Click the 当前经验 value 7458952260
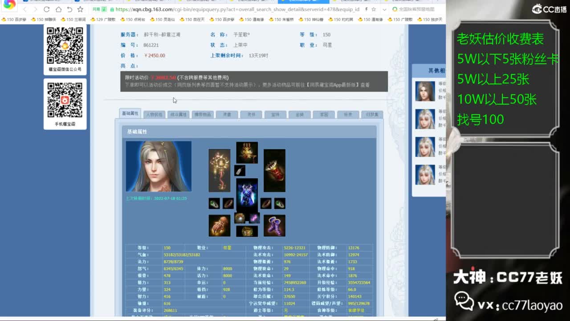Viewport: 570px width, 321px height. [x=295, y=283]
